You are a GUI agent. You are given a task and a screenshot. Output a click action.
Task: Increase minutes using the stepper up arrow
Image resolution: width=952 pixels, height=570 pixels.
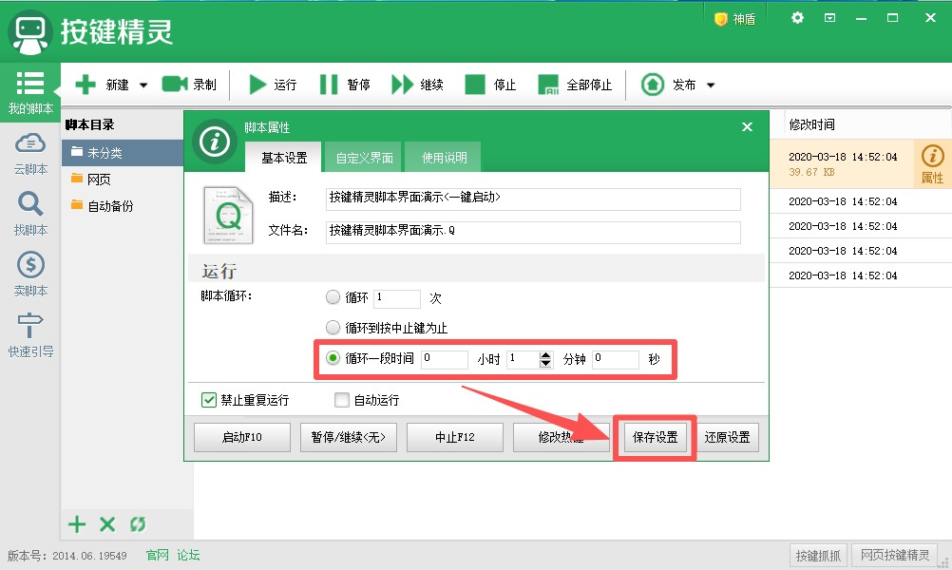[x=545, y=354]
